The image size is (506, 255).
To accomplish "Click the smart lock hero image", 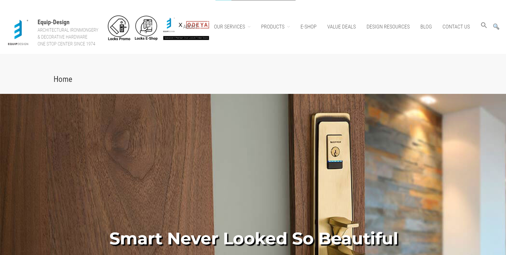I will (253, 174).
